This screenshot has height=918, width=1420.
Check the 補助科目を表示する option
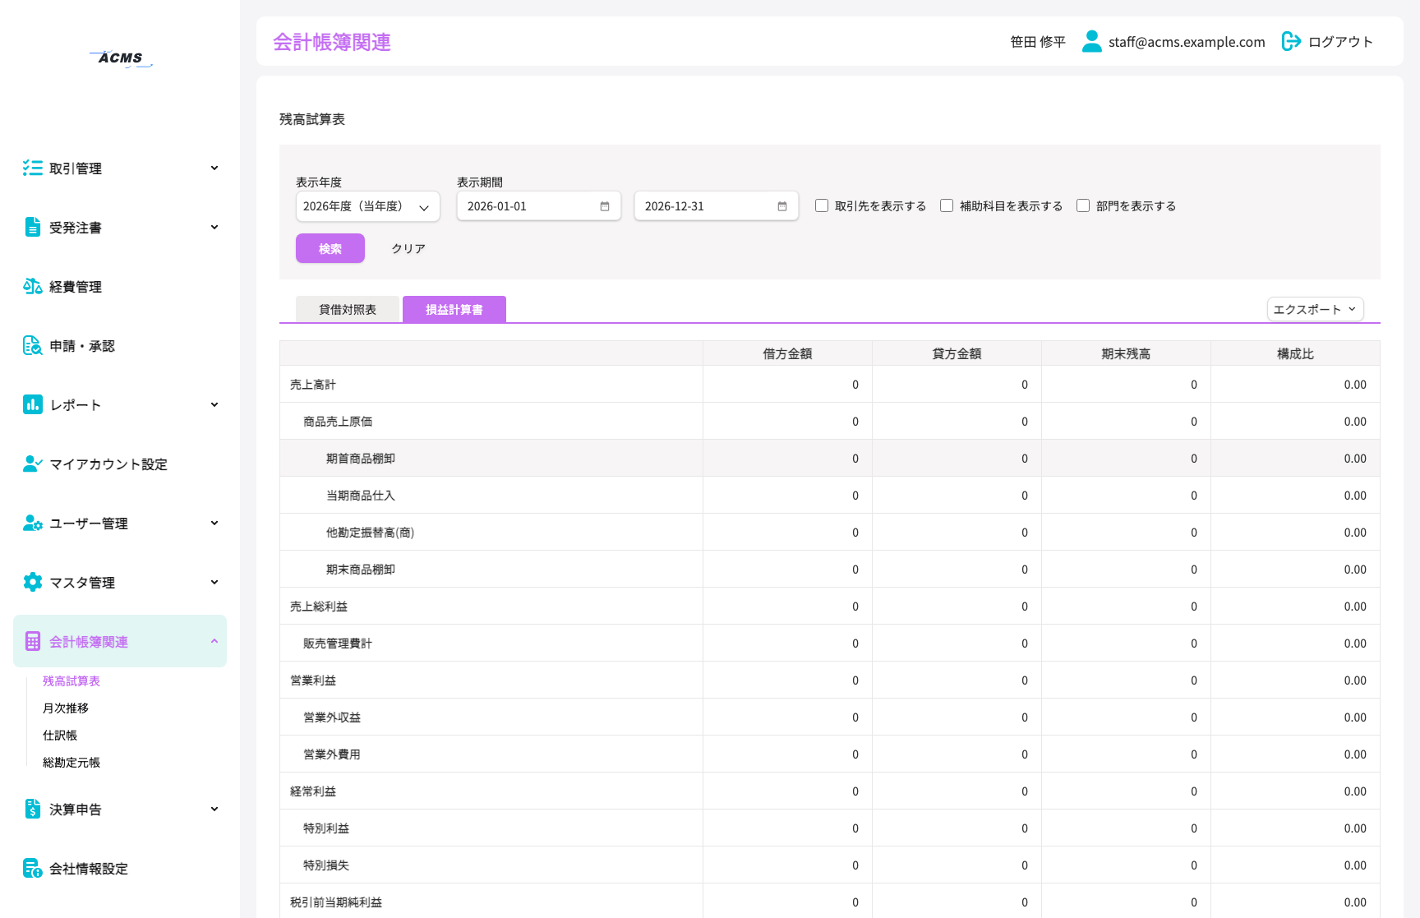click(x=947, y=205)
